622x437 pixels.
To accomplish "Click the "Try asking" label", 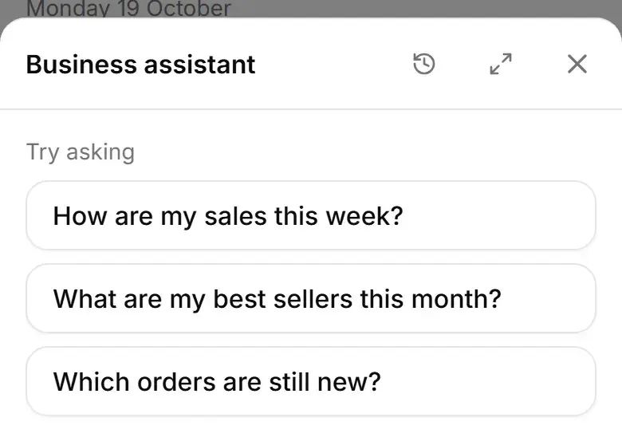I will pos(81,152).
